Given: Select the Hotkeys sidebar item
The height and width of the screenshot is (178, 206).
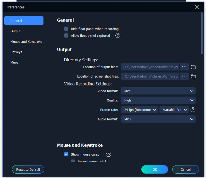Looking at the screenshot, I should pyautogui.click(x=16, y=52).
